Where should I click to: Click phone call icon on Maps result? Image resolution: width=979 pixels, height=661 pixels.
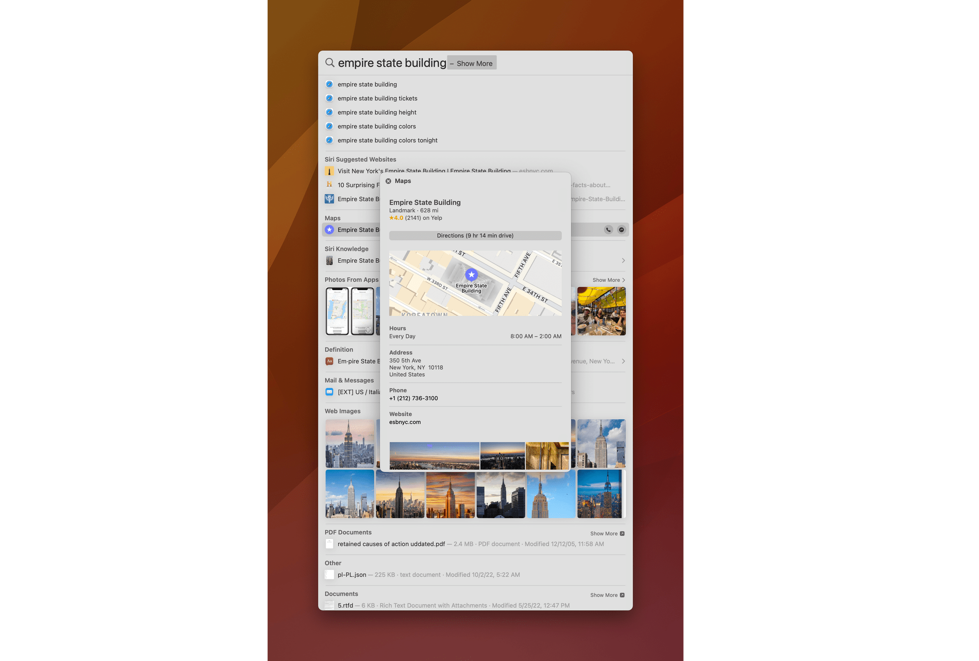[608, 229]
